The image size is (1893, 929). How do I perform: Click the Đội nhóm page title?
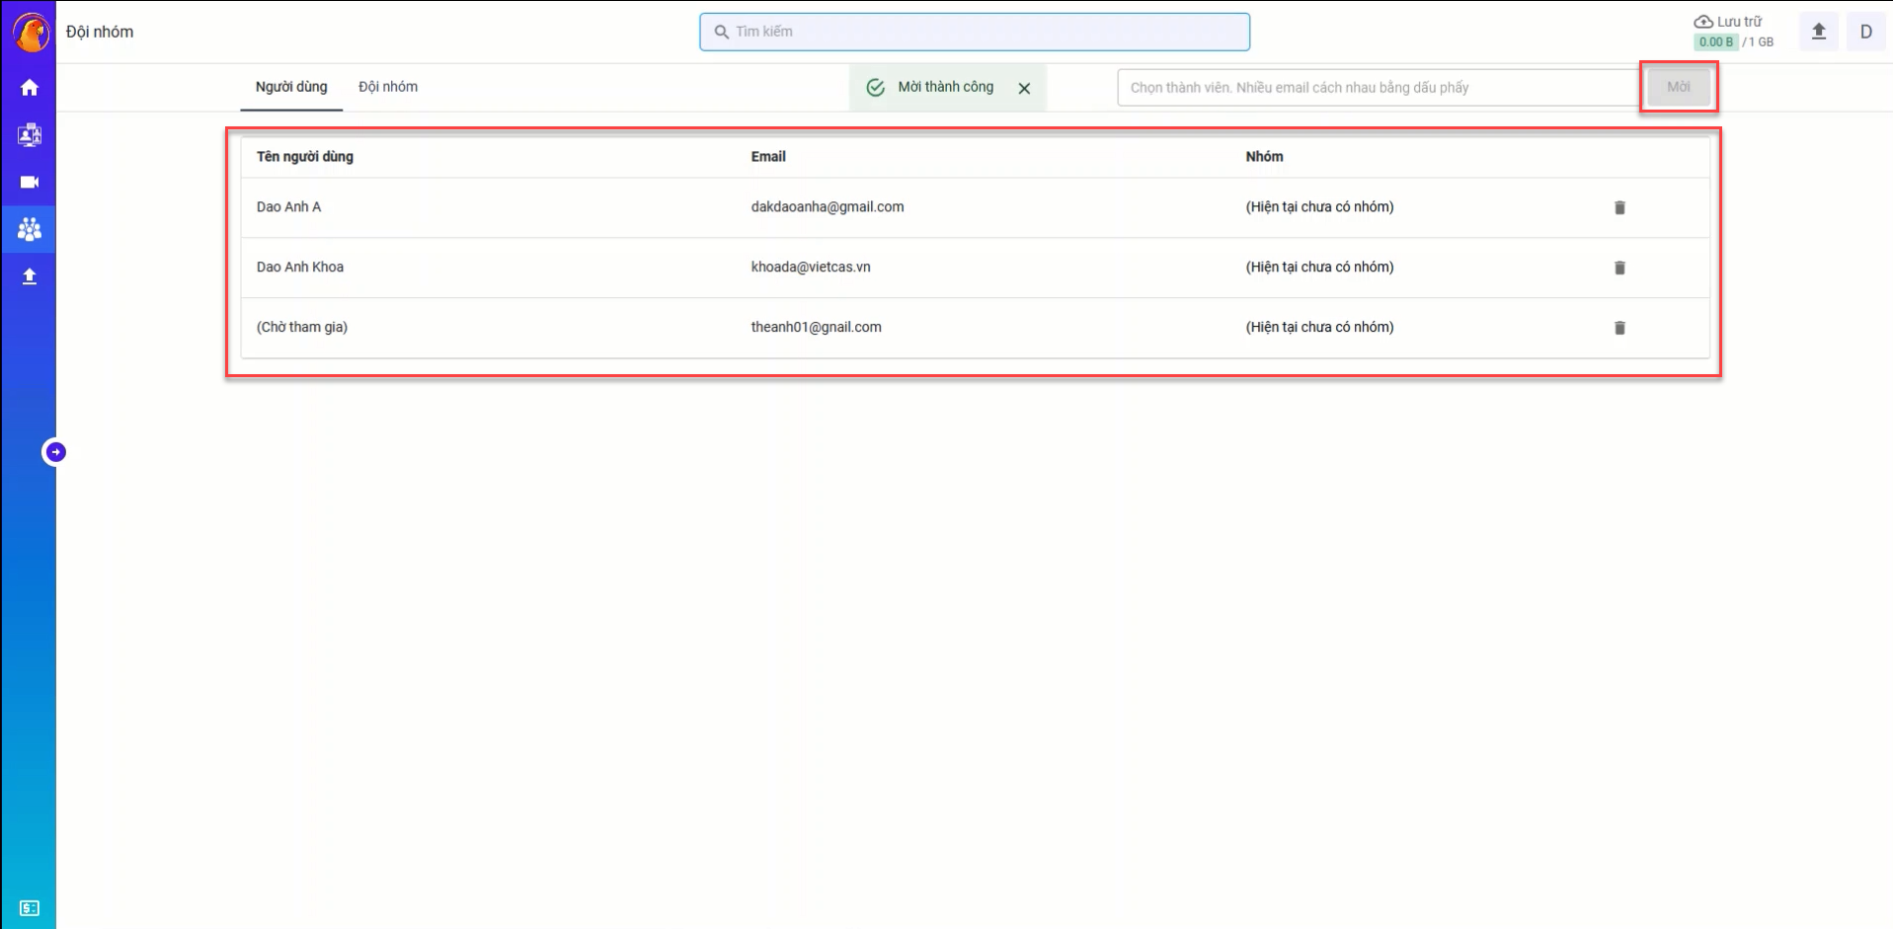[x=100, y=32]
